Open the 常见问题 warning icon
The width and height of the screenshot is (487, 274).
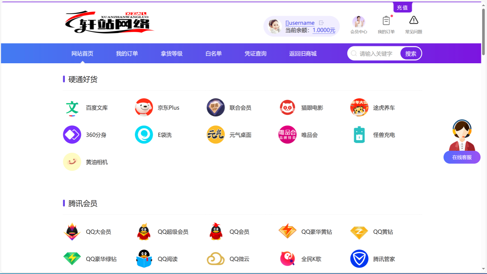(x=413, y=21)
